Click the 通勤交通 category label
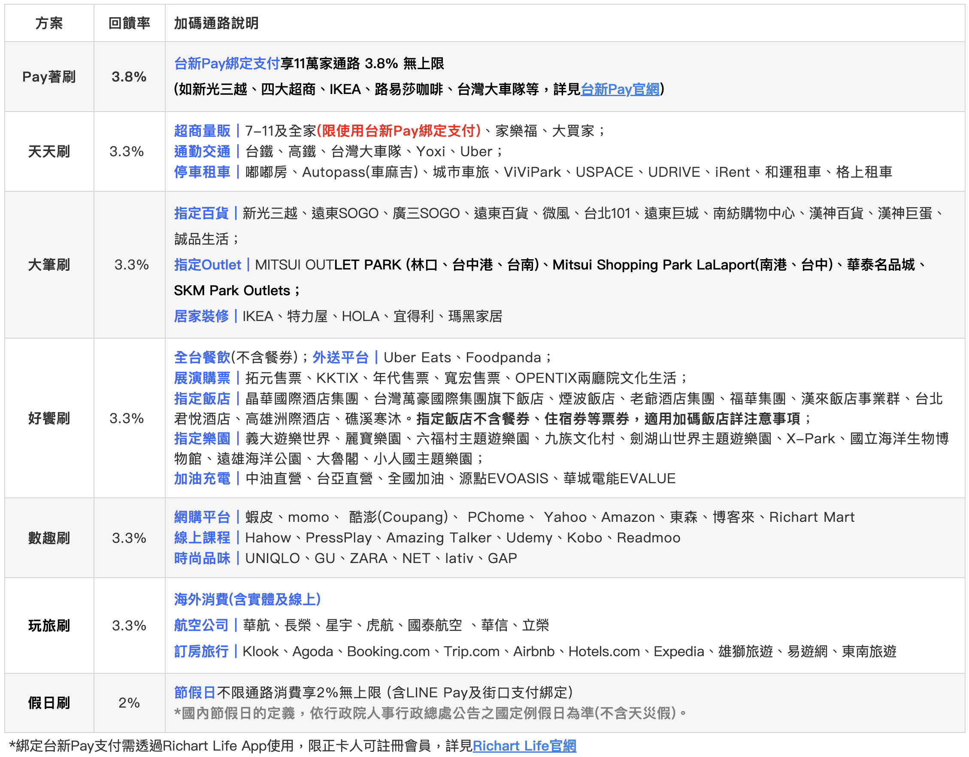The width and height of the screenshot is (969, 757). [x=202, y=151]
